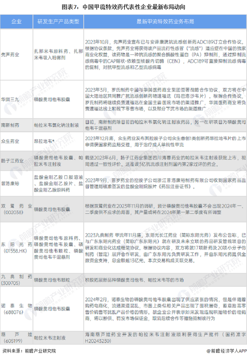This screenshot has width=247, height=358.
Task: Click the 磷酸奥司他韦胶囊 product cell for 华润三九
Action: tap(58, 99)
